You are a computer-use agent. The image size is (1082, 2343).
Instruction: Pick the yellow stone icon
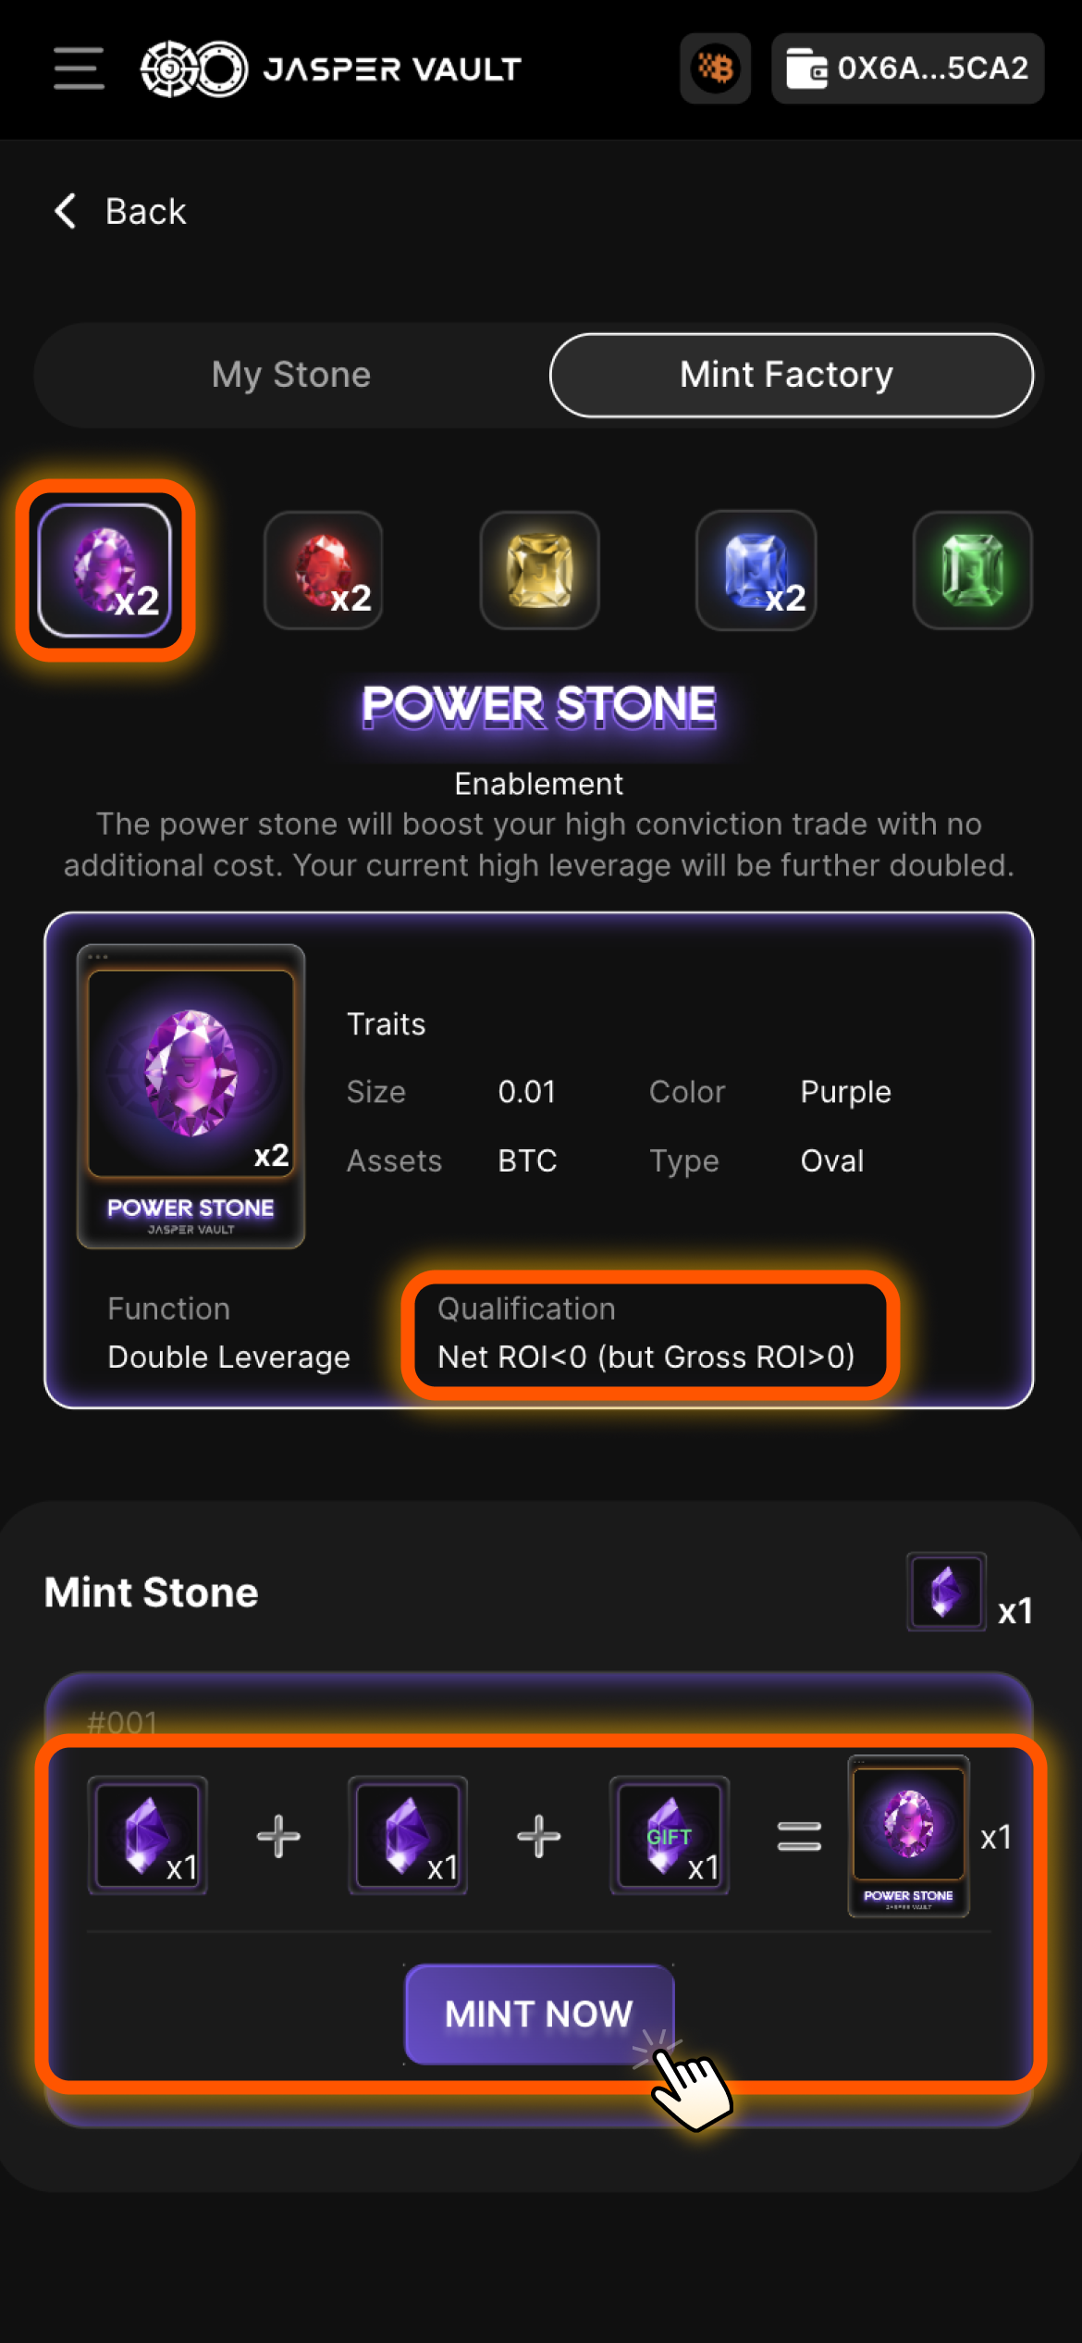pyautogui.click(x=540, y=570)
